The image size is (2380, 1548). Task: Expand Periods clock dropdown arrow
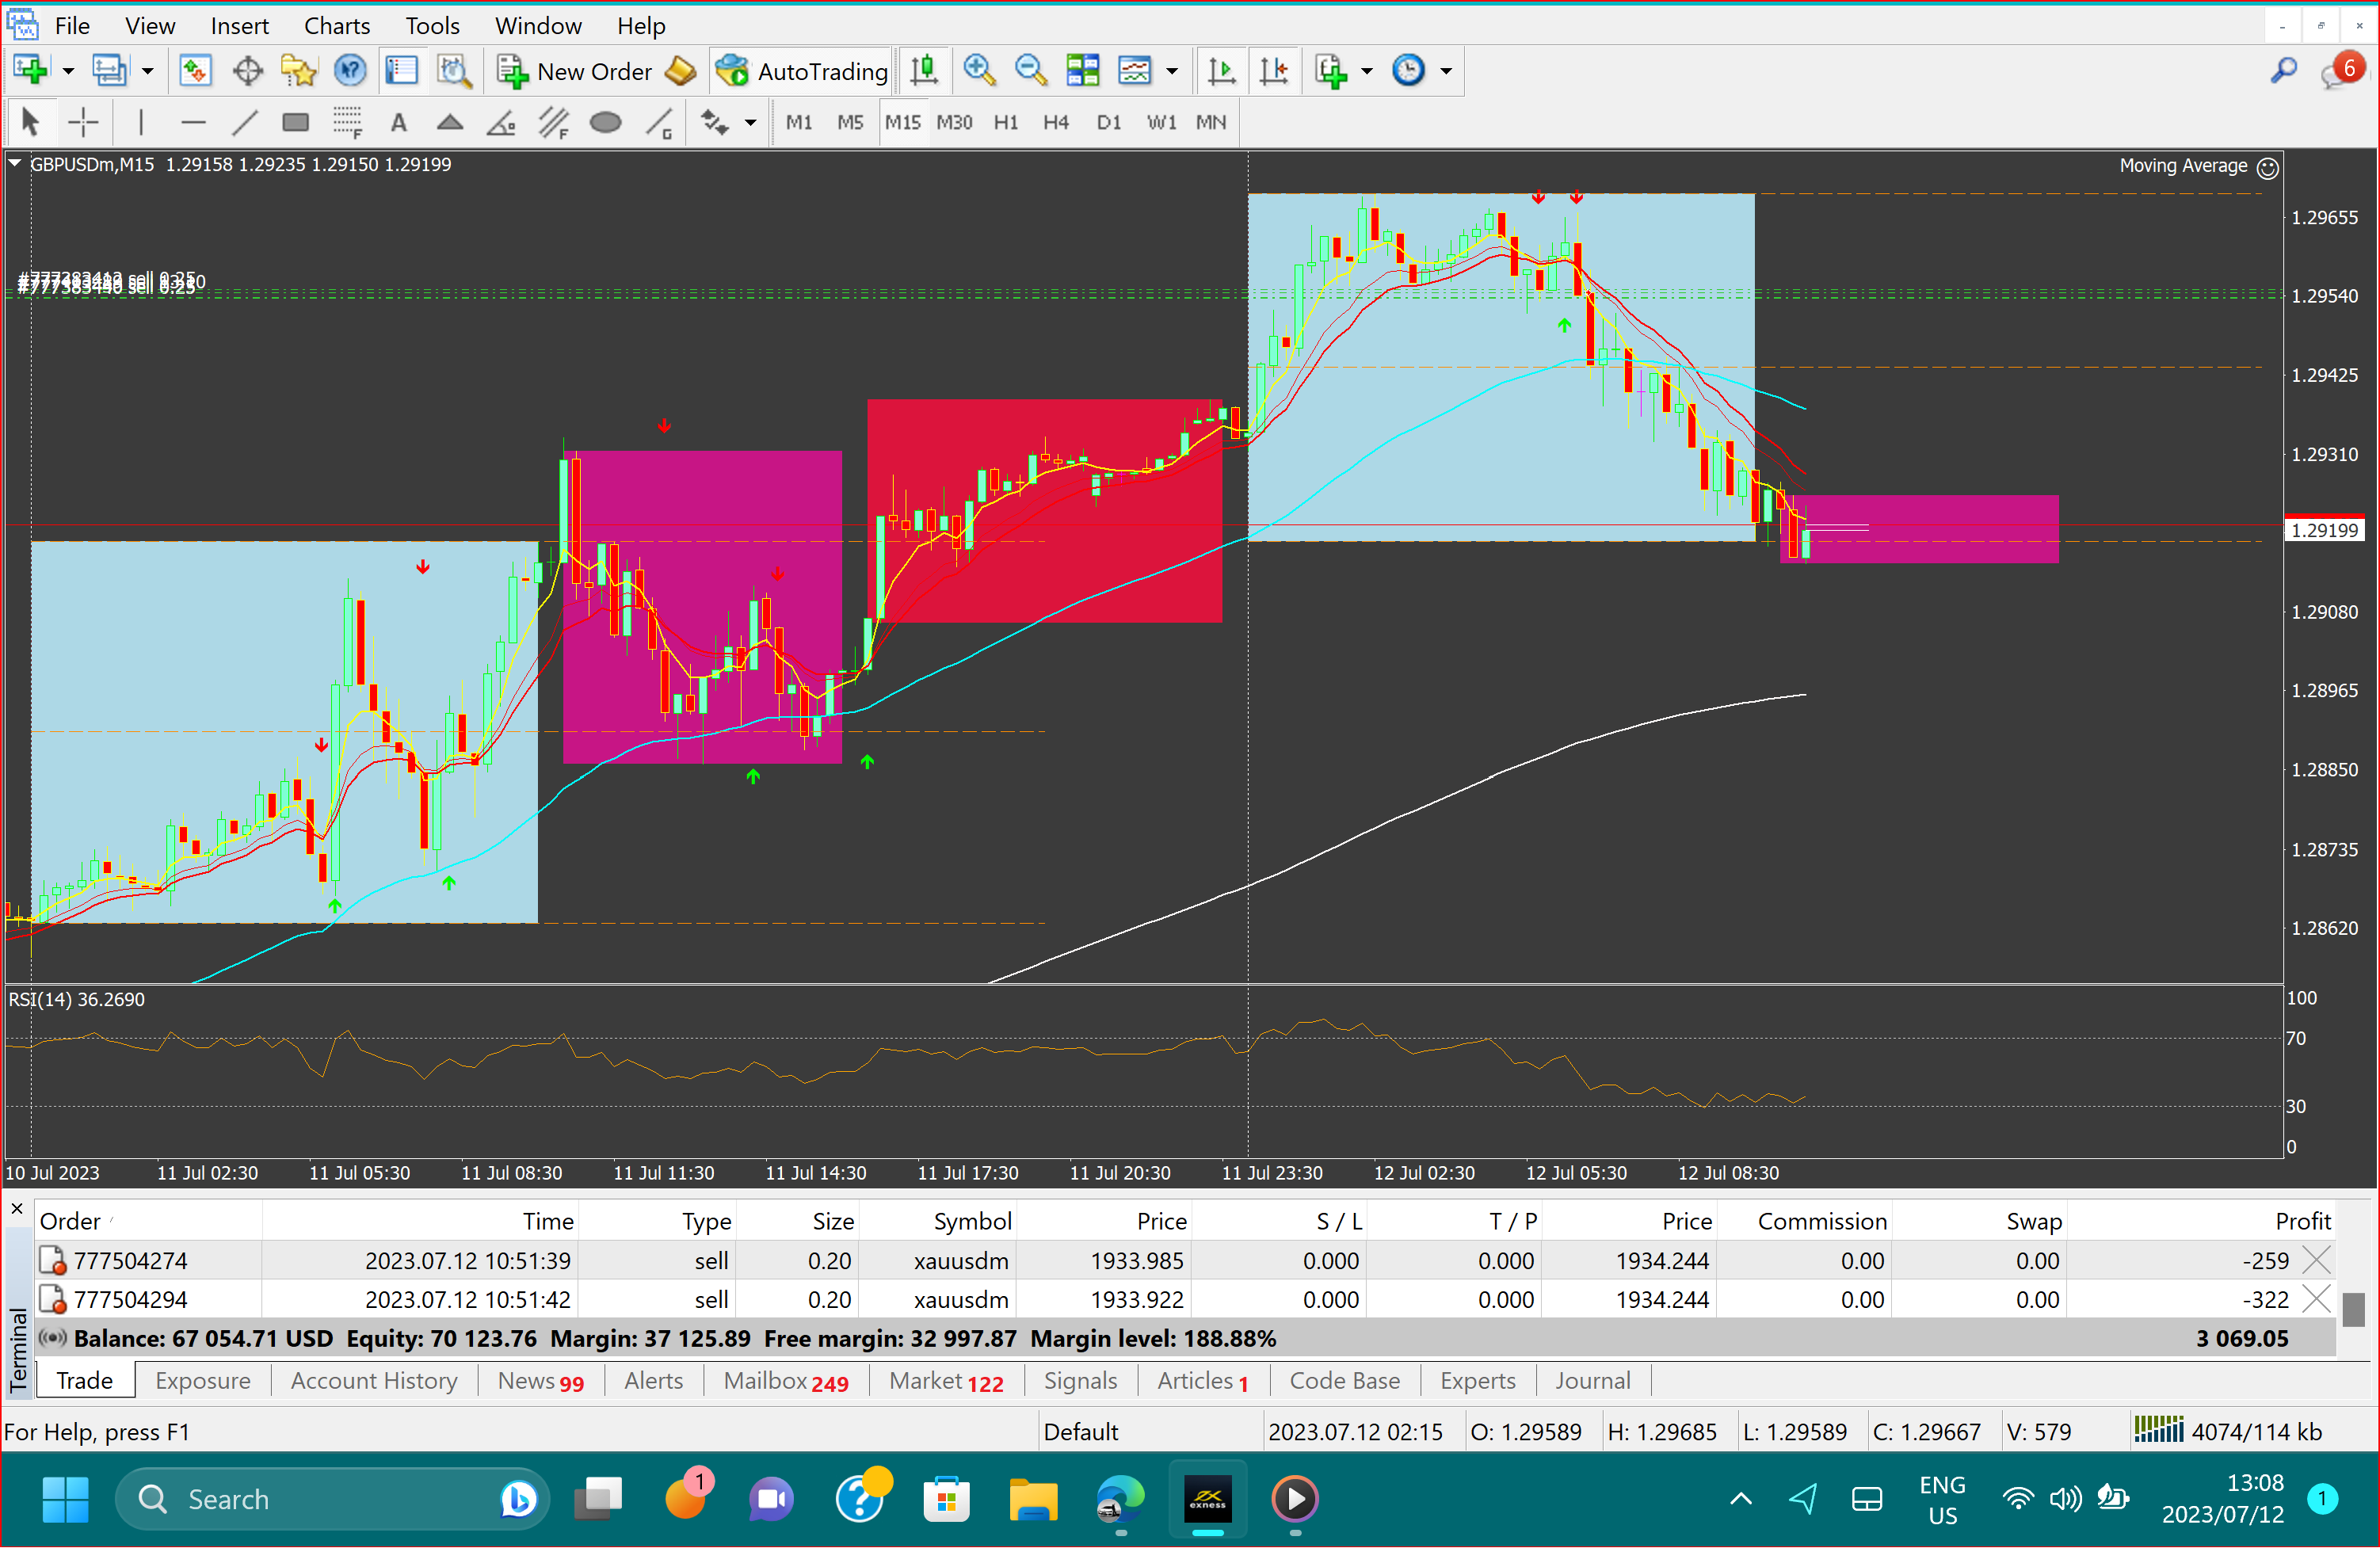pyautogui.click(x=1445, y=71)
